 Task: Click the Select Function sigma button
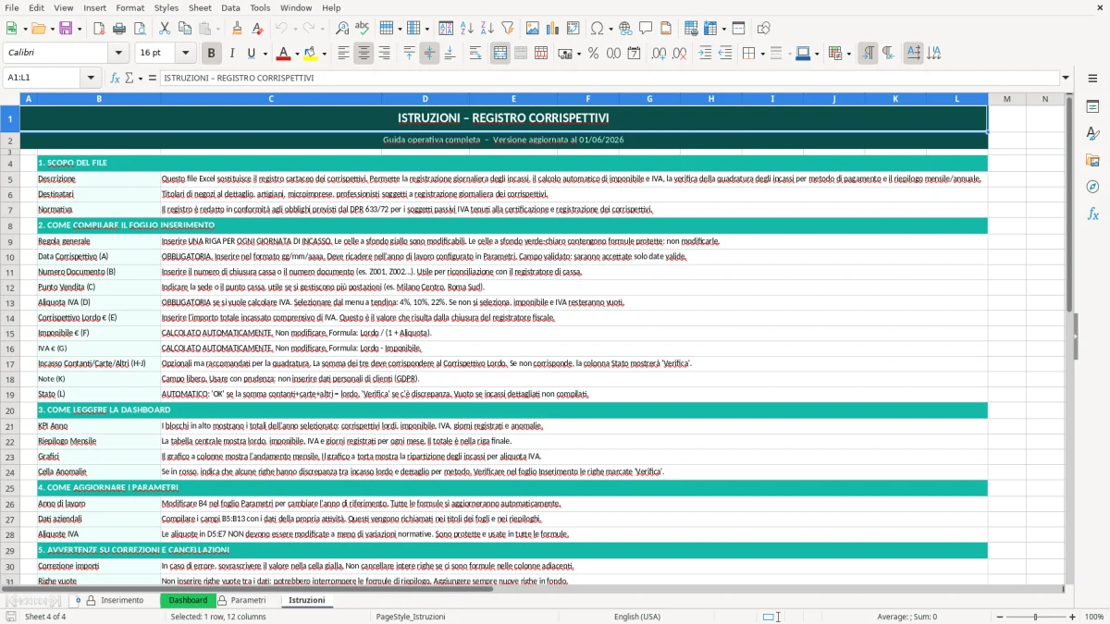[x=129, y=79]
